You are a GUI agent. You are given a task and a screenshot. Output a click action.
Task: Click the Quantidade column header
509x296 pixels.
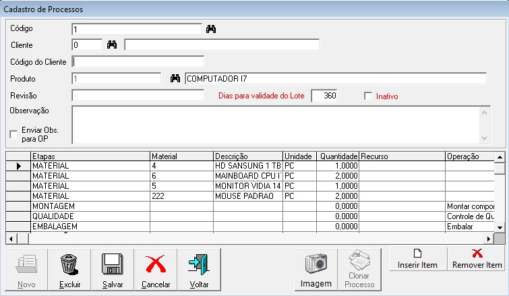coord(338,156)
